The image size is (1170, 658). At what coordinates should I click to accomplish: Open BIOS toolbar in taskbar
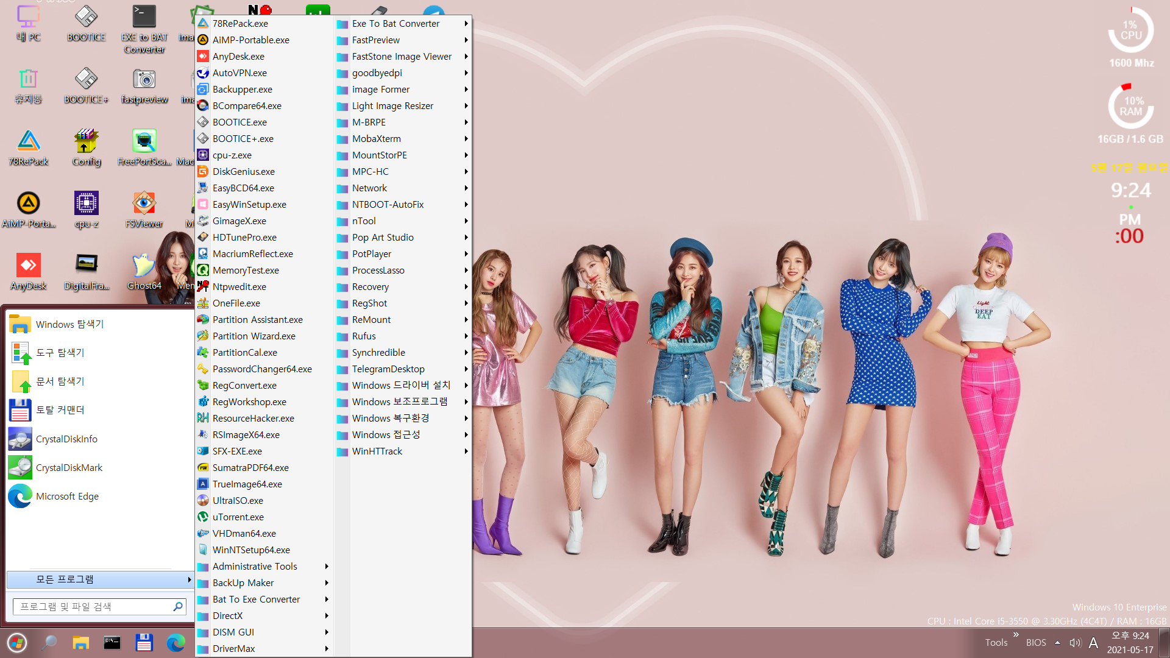click(1036, 643)
